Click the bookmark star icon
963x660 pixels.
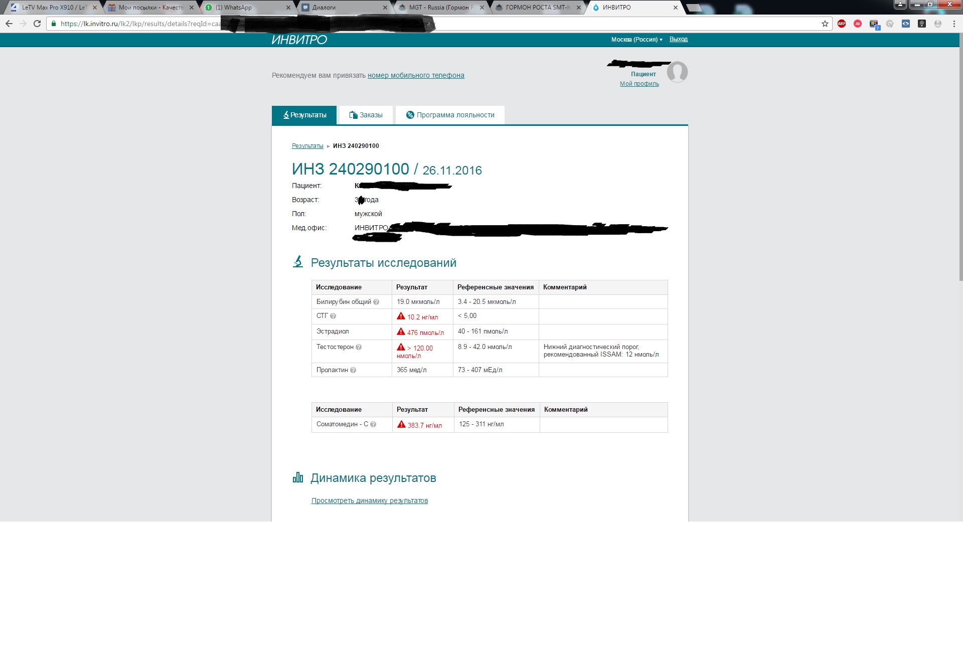pos(825,24)
